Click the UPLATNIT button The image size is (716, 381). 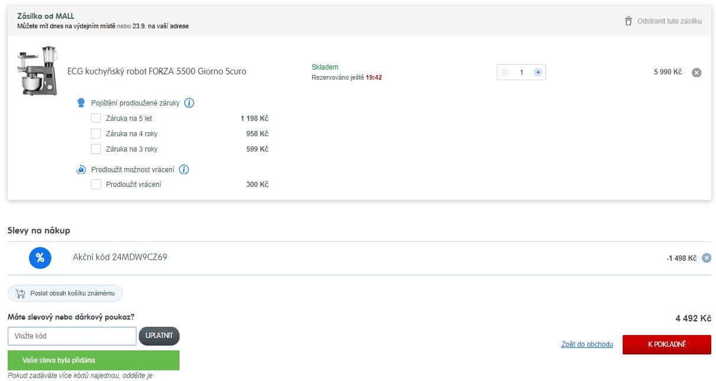coord(159,336)
